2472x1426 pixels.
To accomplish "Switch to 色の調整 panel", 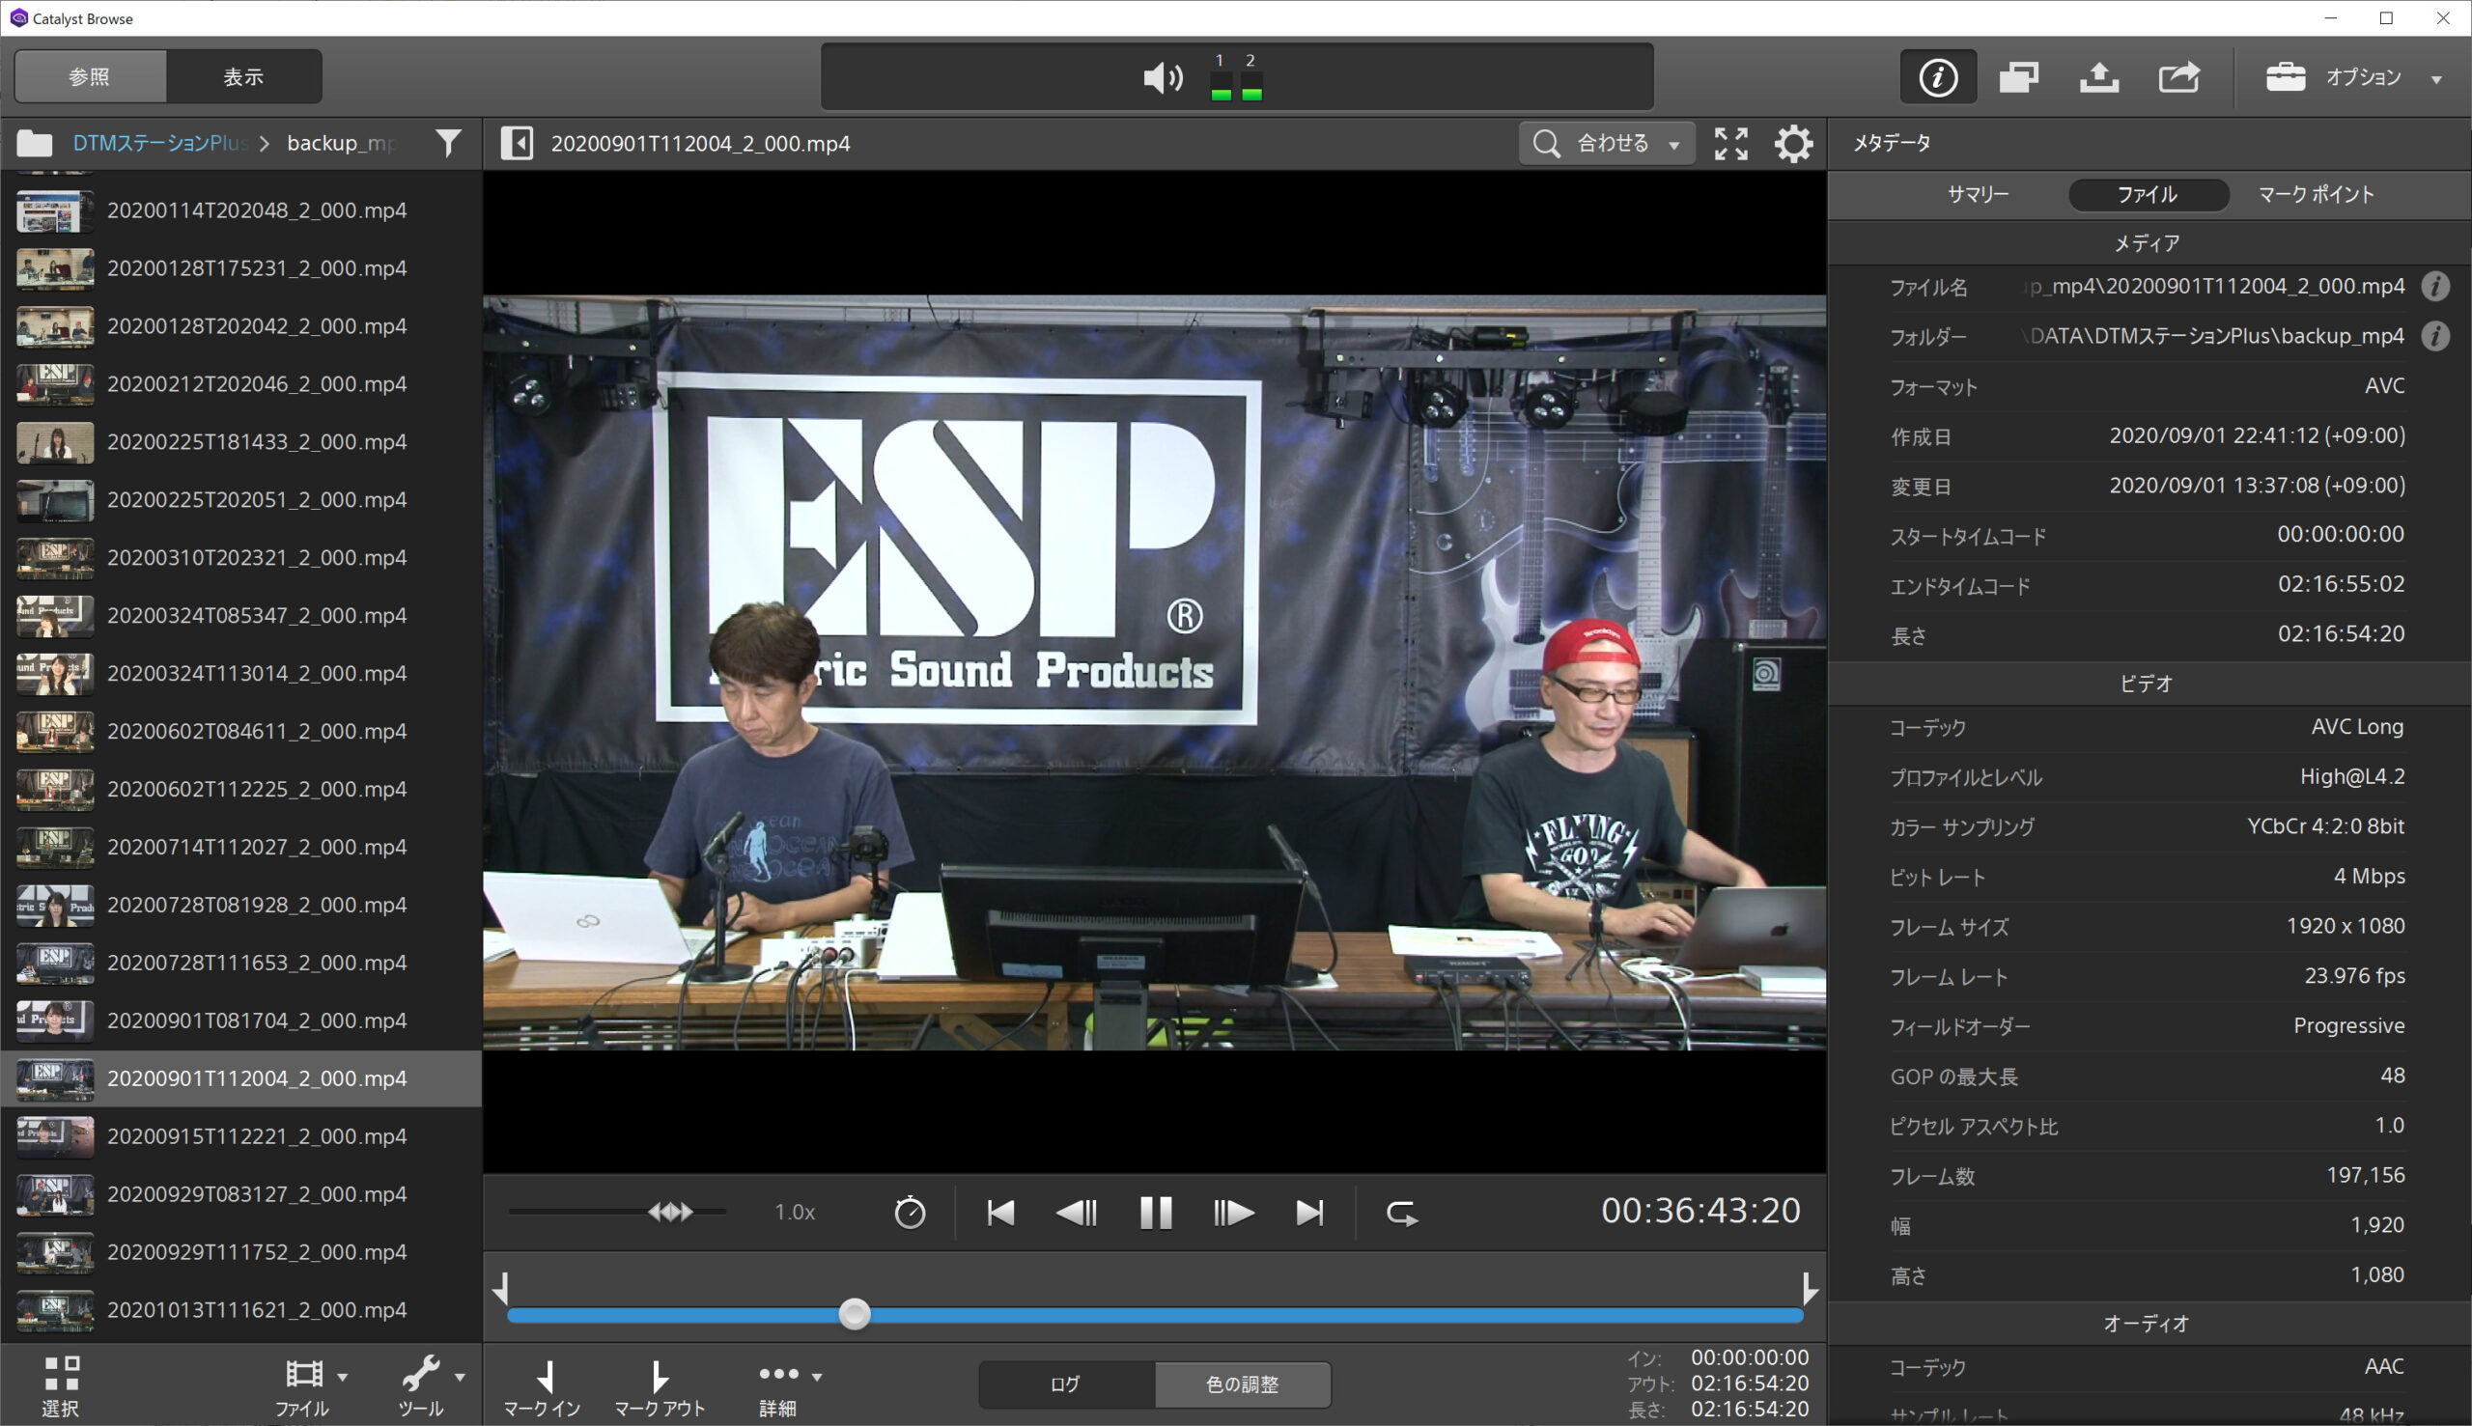I will [1242, 1384].
